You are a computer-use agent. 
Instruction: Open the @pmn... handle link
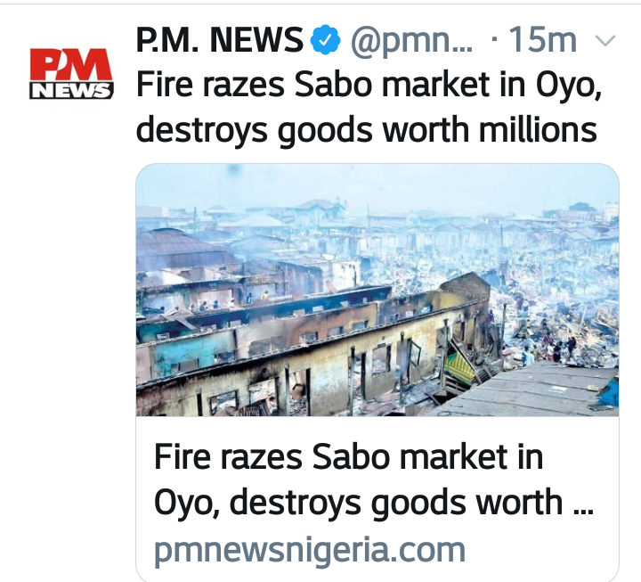pos(410,40)
